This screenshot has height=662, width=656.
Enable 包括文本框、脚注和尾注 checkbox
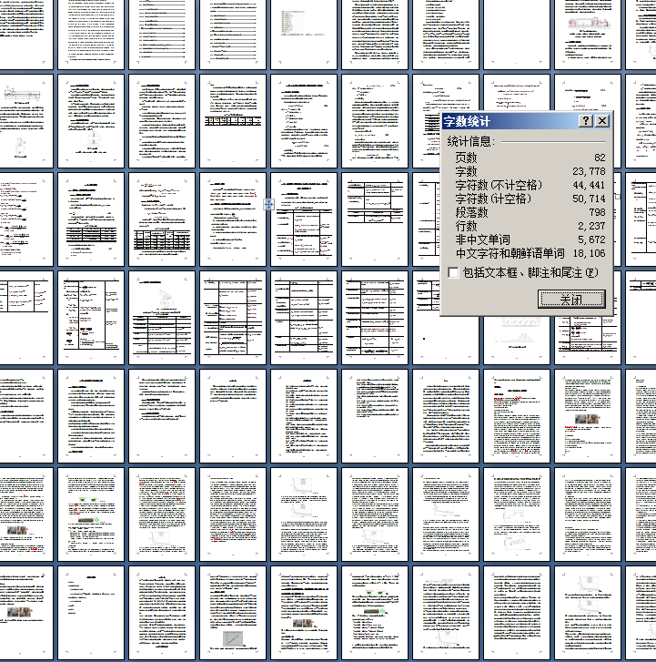453,273
